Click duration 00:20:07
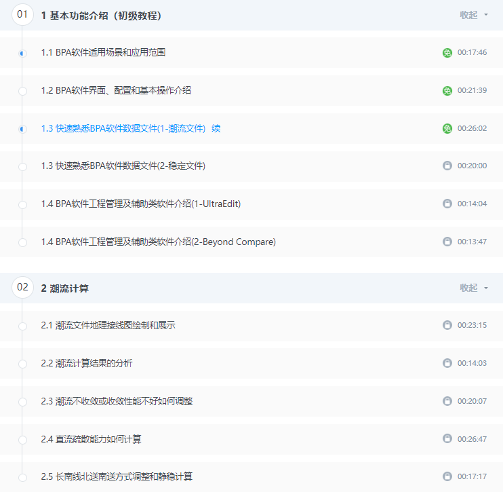The width and height of the screenshot is (503, 492). pyautogui.click(x=472, y=401)
